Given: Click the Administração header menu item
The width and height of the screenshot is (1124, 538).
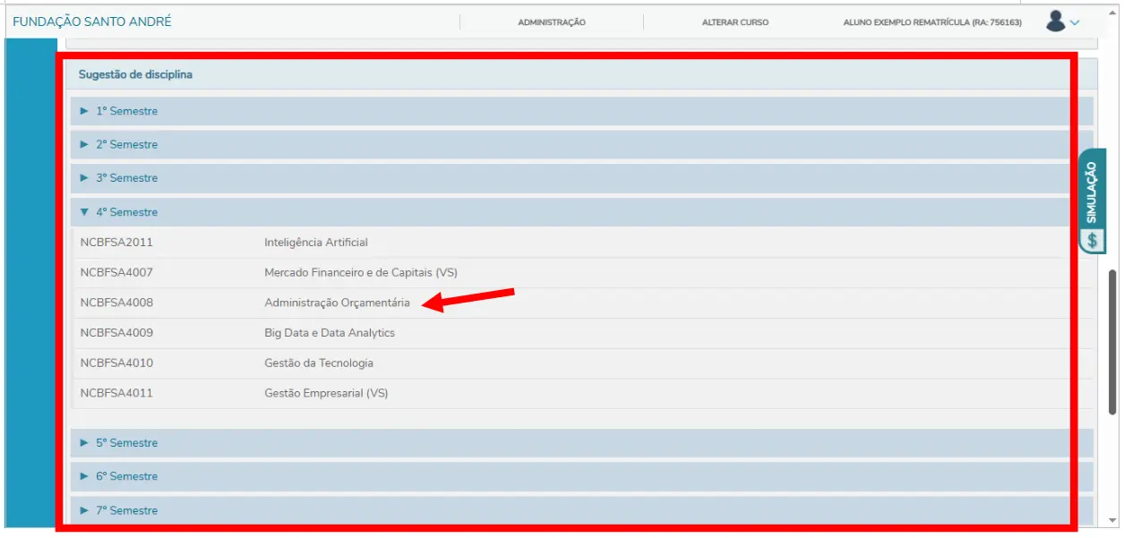Looking at the screenshot, I should tap(552, 22).
